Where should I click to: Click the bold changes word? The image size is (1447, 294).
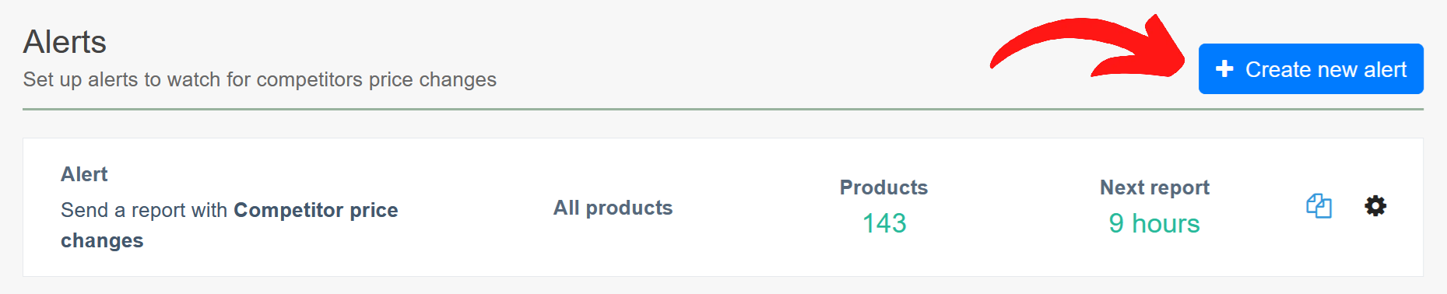[102, 240]
